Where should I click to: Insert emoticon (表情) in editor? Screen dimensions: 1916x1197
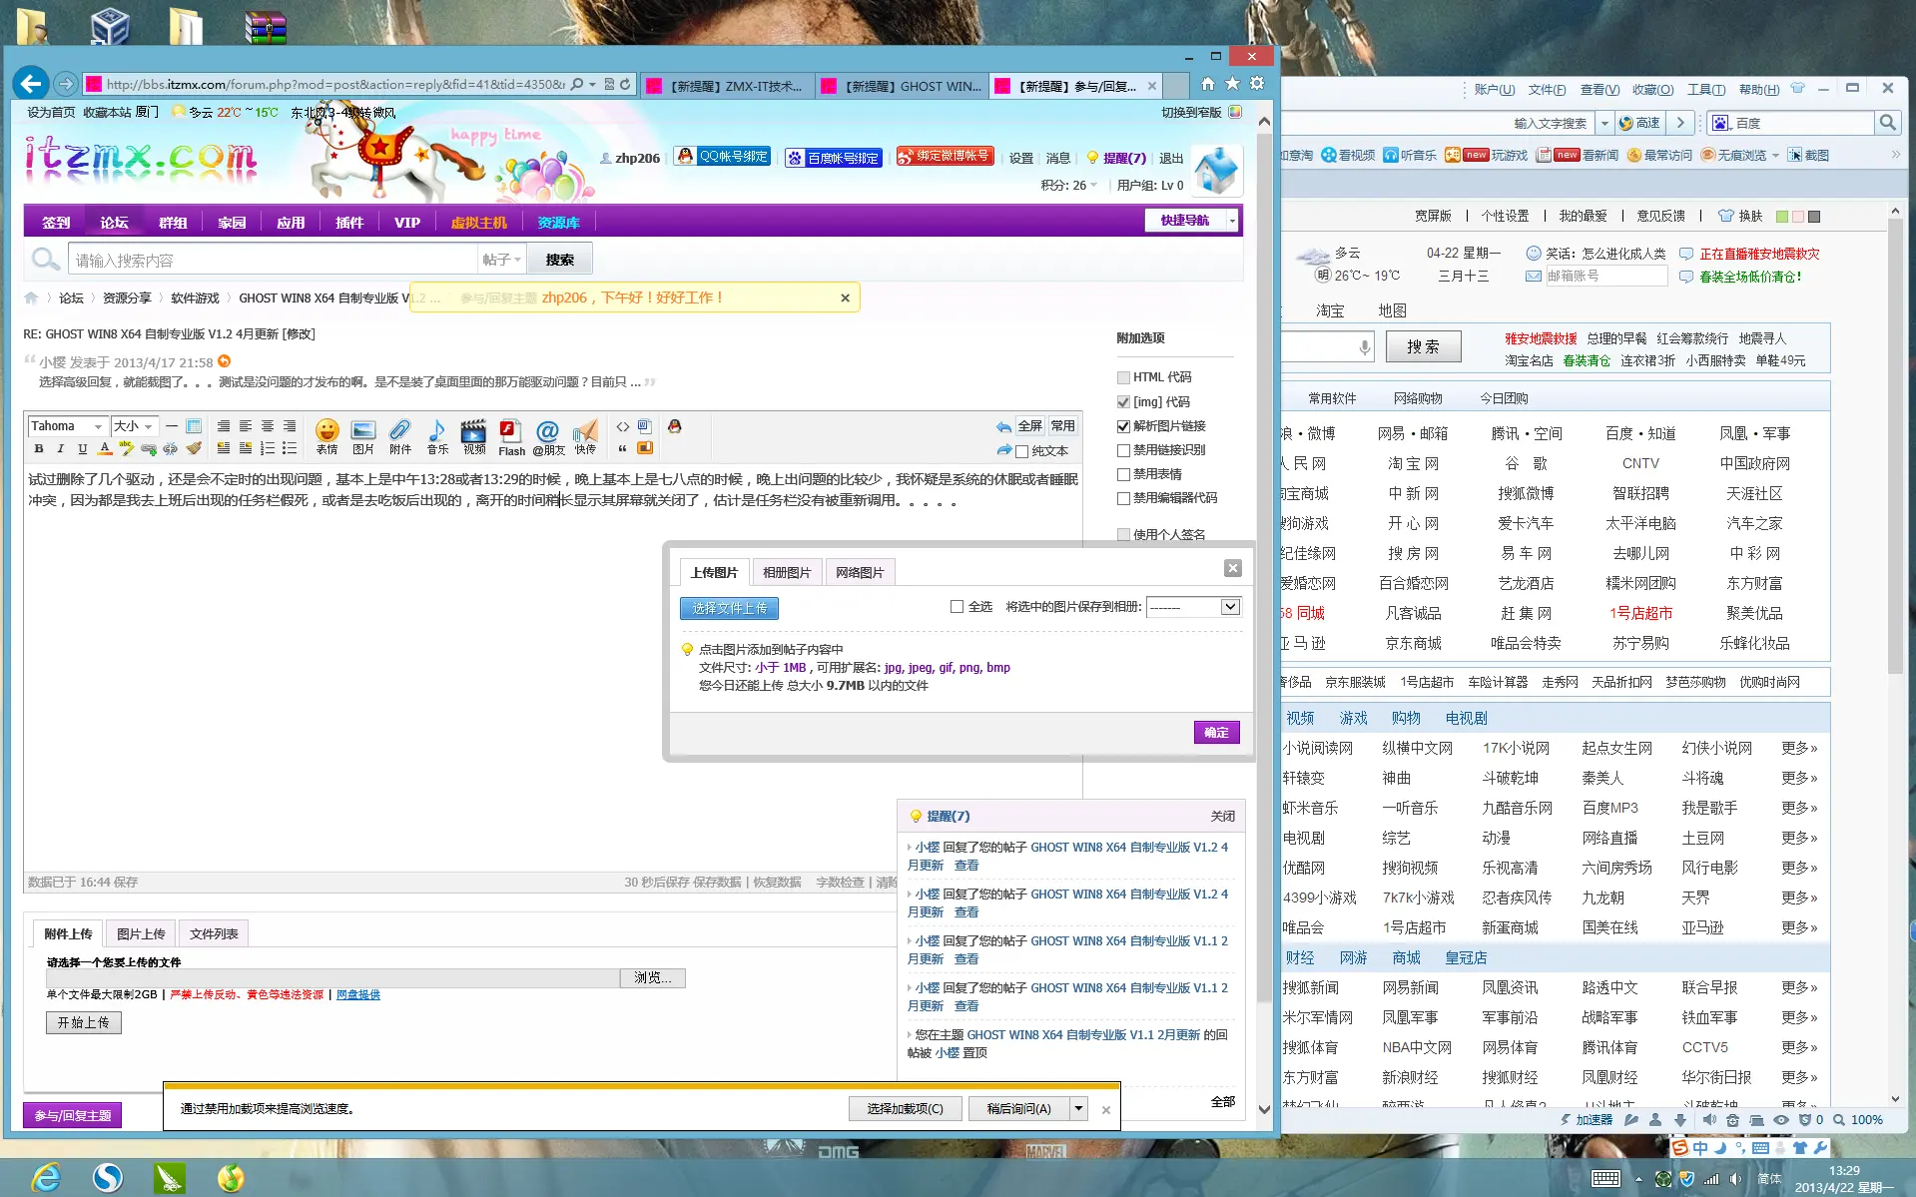[326, 436]
